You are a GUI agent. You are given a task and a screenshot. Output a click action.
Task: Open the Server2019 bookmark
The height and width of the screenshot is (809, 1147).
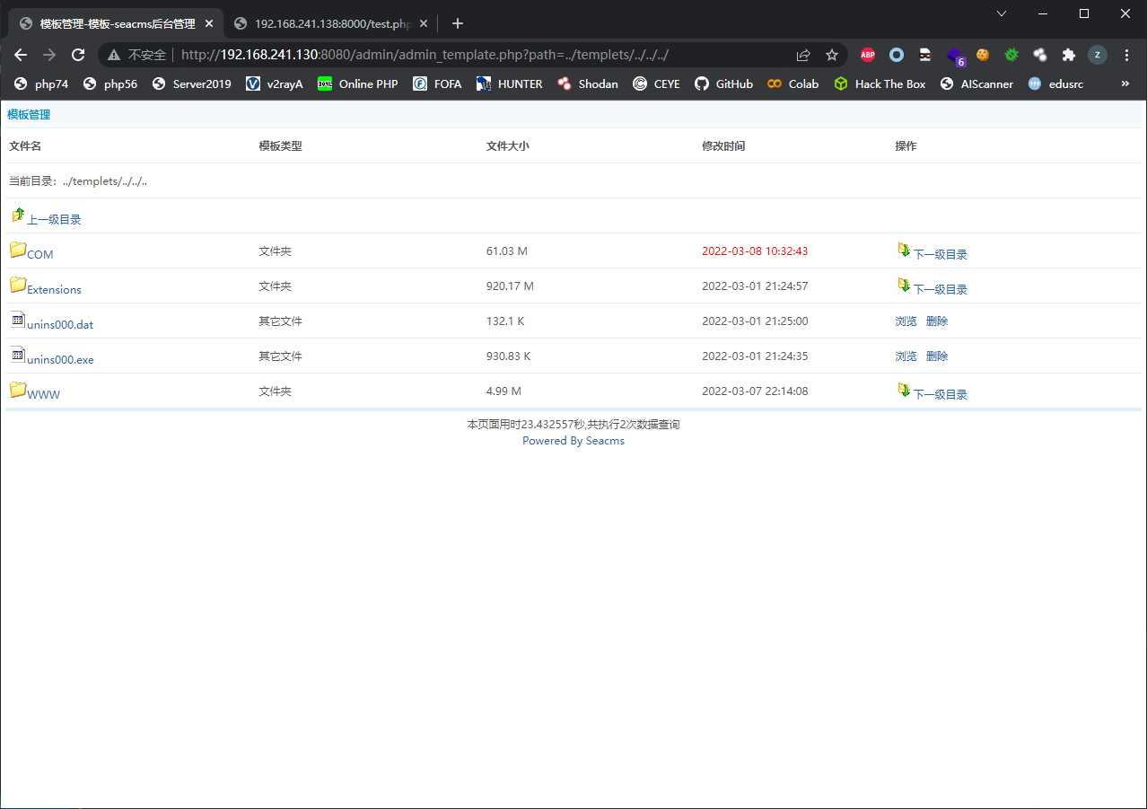(x=192, y=84)
